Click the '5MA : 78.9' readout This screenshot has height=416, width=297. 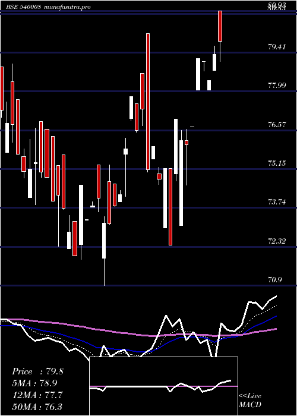pyautogui.click(x=34, y=383)
